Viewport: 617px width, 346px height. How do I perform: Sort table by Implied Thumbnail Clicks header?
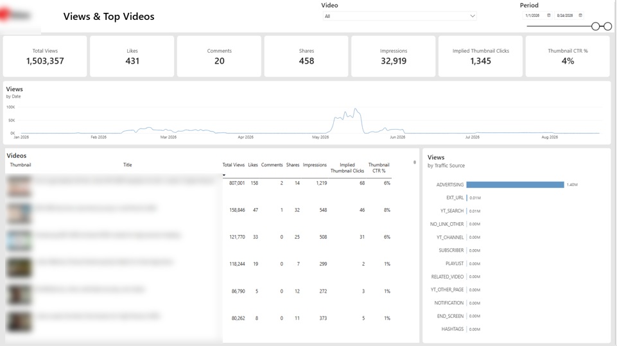tap(347, 168)
